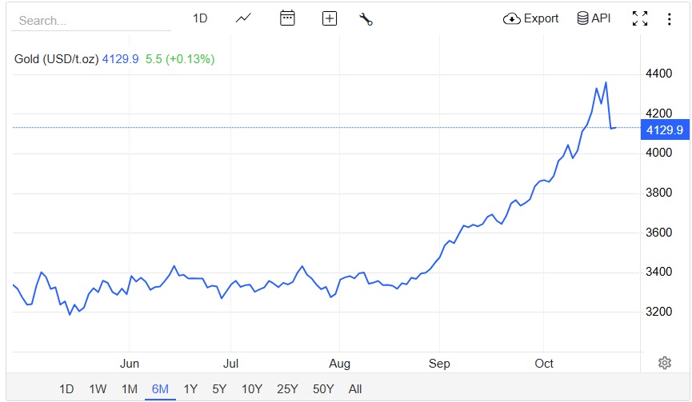Show All historical data range
Screen dimensions: 692x402
click(x=355, y=389)
